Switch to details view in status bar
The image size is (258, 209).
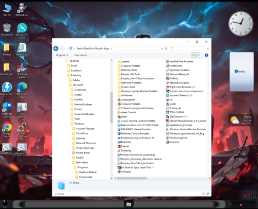[203, 194]
